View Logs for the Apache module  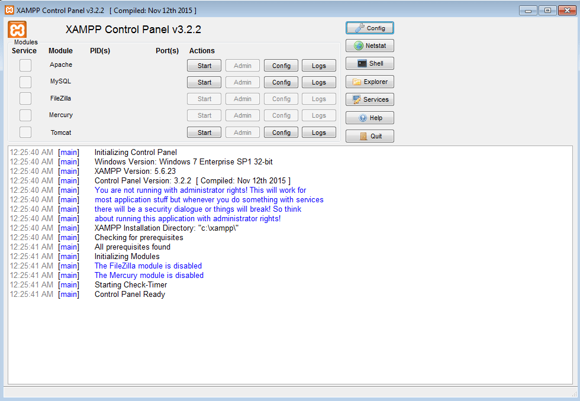click(318, 65)
